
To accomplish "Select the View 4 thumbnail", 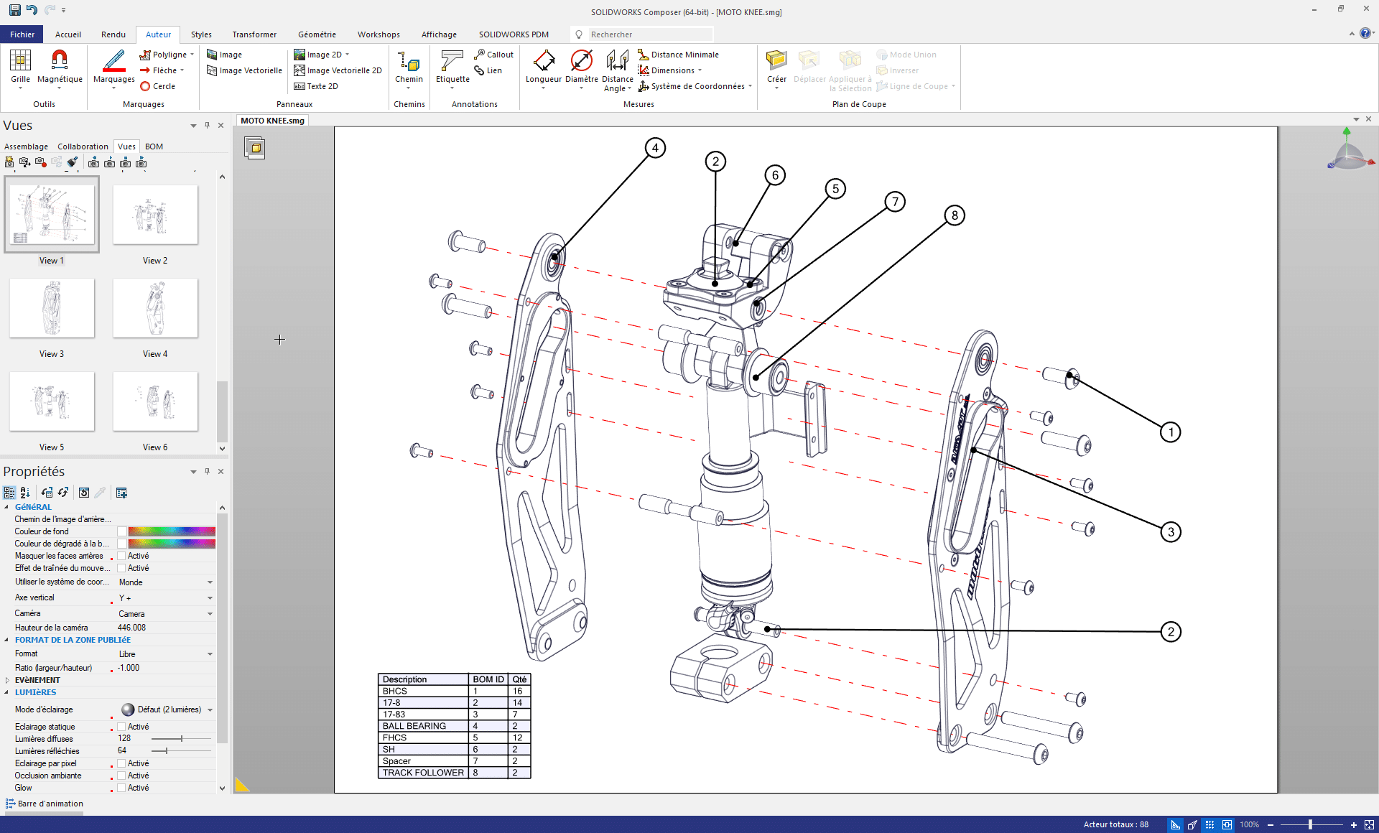I will 155,309.
